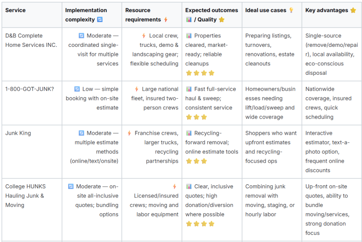Select the 'Junk King' service cell

tap(32, 152)
